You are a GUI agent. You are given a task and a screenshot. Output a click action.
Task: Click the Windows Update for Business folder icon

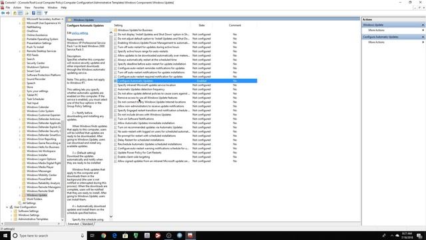(115, 30)
